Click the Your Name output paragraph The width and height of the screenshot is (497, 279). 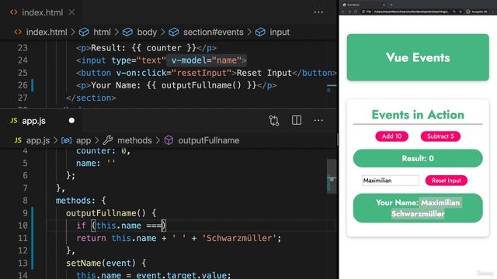(418, 208)
